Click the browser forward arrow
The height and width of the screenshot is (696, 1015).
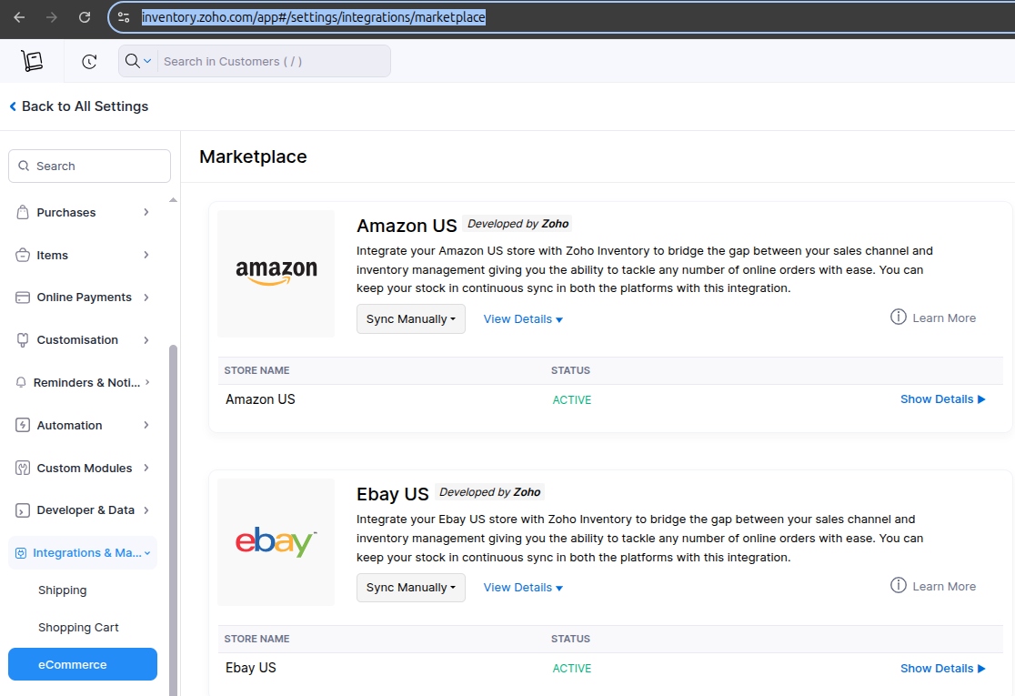(x=52, y=17)
